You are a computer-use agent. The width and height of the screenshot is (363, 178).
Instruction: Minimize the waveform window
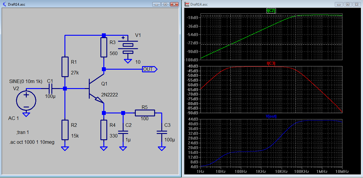(340, 4)
